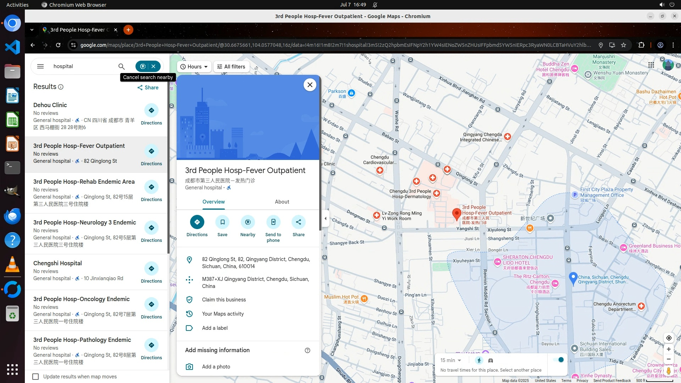Open the All filters button

coord(231,67)
